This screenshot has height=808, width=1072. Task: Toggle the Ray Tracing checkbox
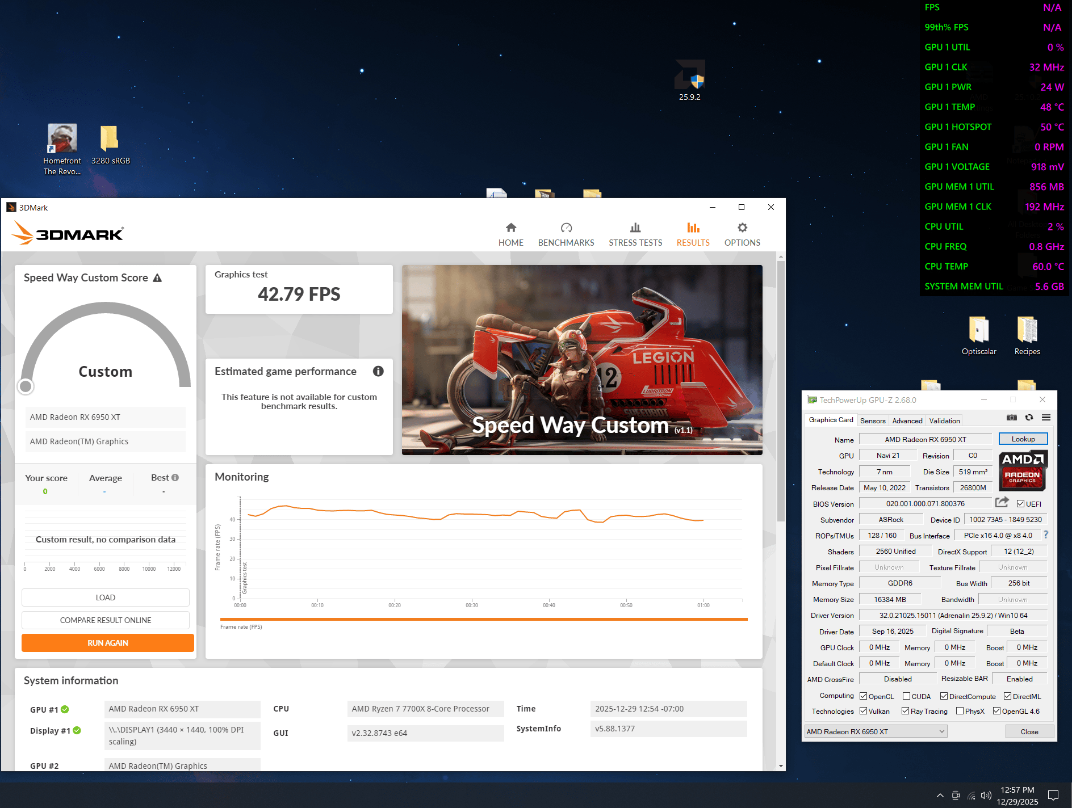point(905,711)
